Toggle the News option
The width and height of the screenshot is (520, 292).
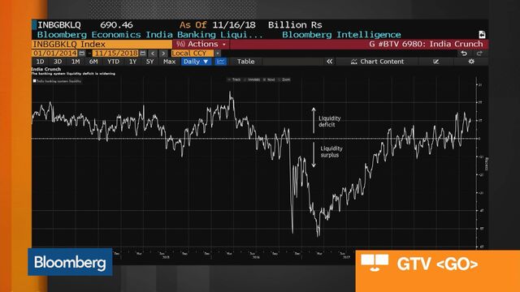[x=269, y=79]
